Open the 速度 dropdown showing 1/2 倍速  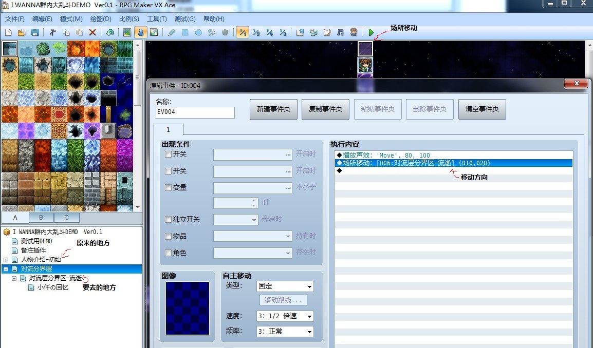pyautogui.click(x=285, y=316)
